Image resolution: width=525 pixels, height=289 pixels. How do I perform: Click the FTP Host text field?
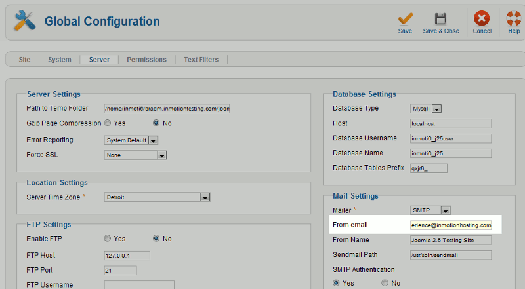click(x=127, y=256)
